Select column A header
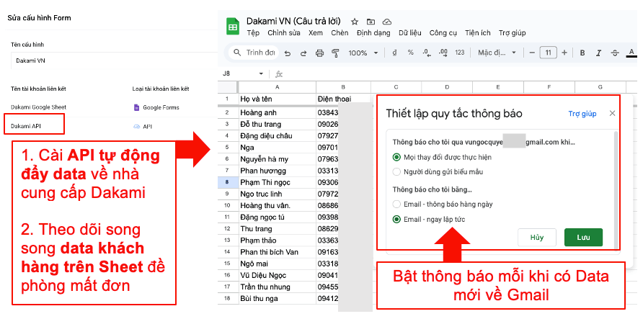 pyautogui.click(x=278, y=87)
